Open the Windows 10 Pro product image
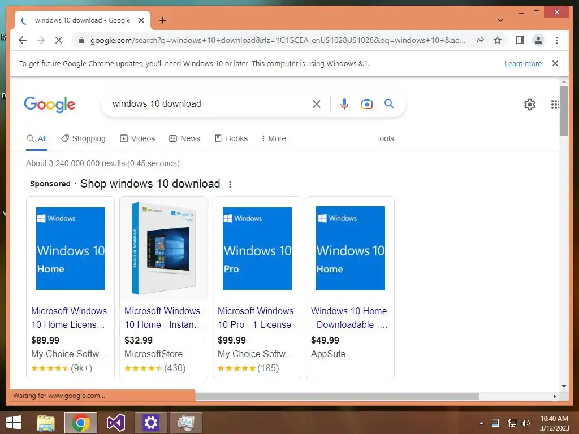Image resolution: width=579 pixels, height=434 pixels. [x=257, y=249]
